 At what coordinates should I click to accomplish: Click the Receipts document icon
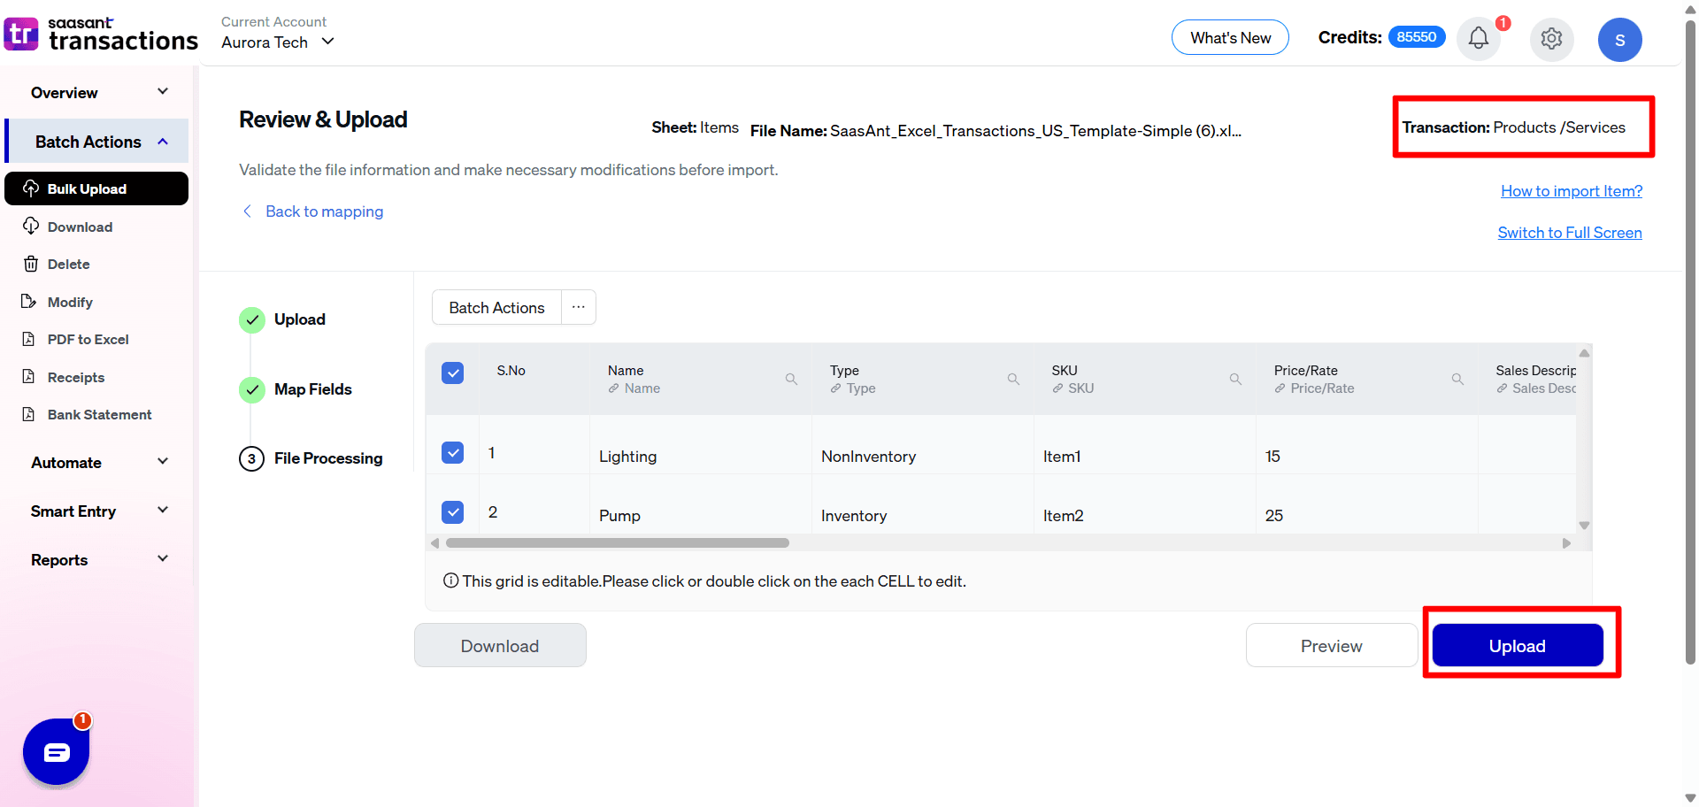click(29, 377)
